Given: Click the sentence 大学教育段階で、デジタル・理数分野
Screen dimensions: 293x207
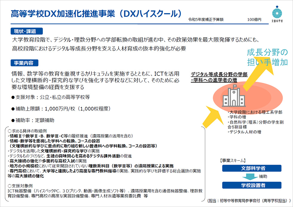Looking at the screenshot, I should 136,40.
